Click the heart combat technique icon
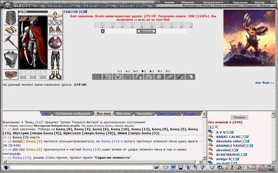This screenshot has width=278, height=173. point(118,77)
